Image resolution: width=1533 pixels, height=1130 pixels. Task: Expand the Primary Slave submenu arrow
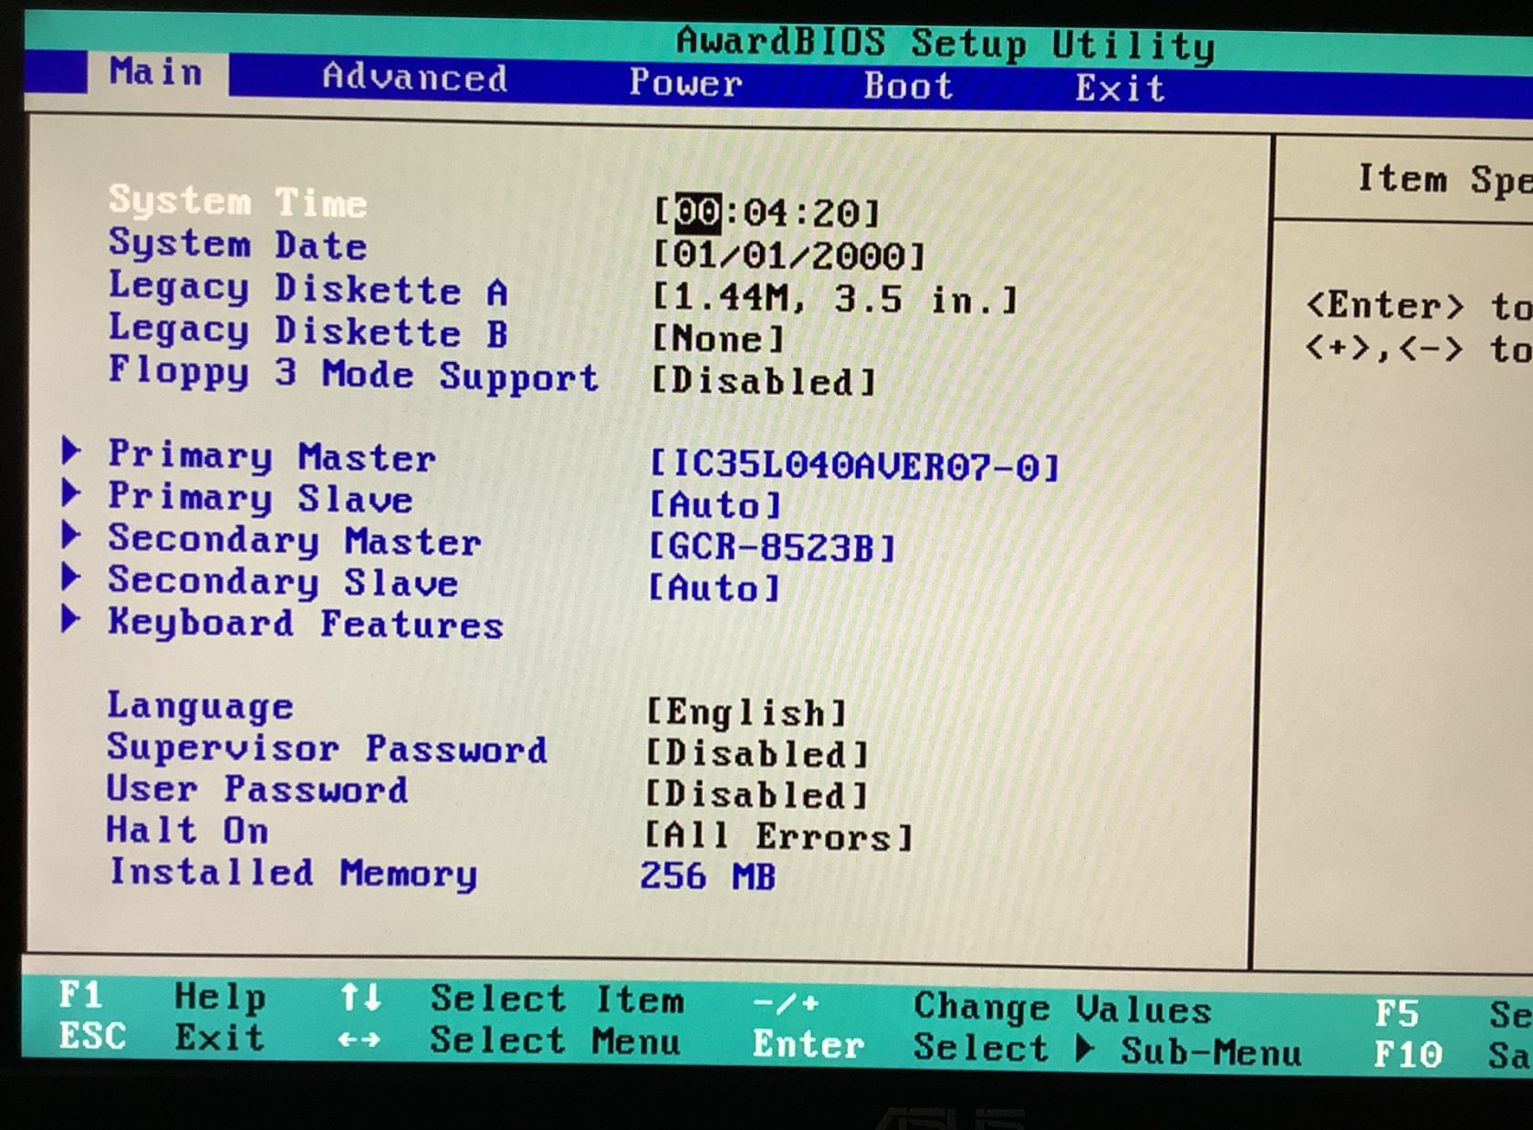pyautogui.click(x=71, y=492)
